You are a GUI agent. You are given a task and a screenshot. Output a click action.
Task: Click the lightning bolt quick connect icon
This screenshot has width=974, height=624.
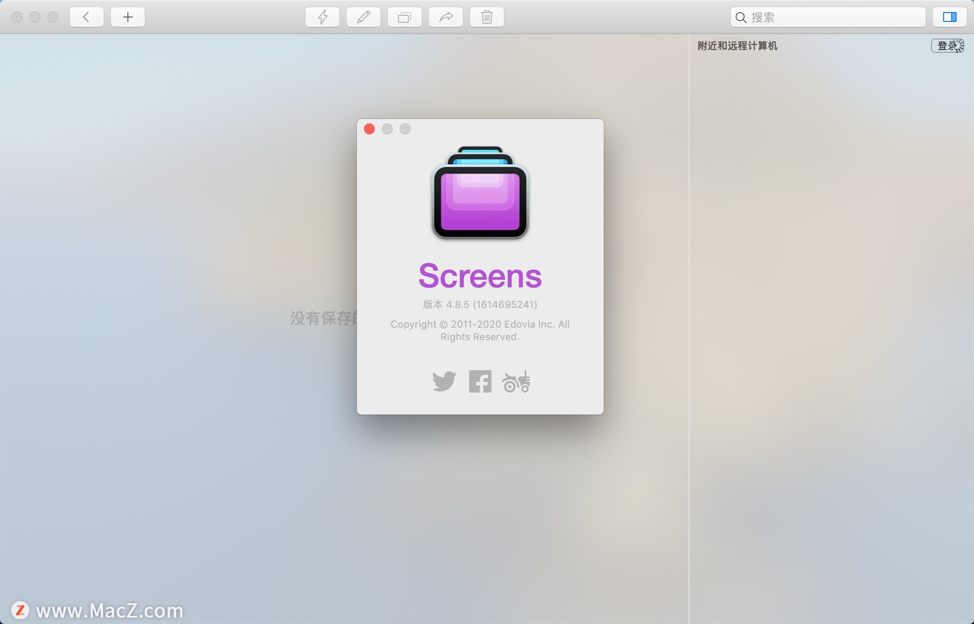tap(323, 17)
